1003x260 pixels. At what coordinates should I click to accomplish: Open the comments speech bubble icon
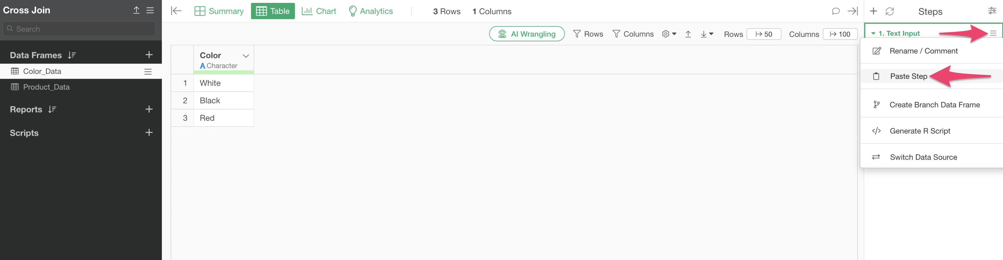[836, 11]
